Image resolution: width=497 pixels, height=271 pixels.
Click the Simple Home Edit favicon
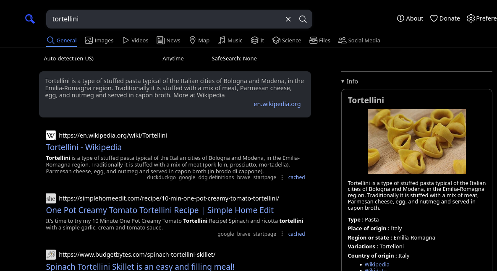pos(51,198)
